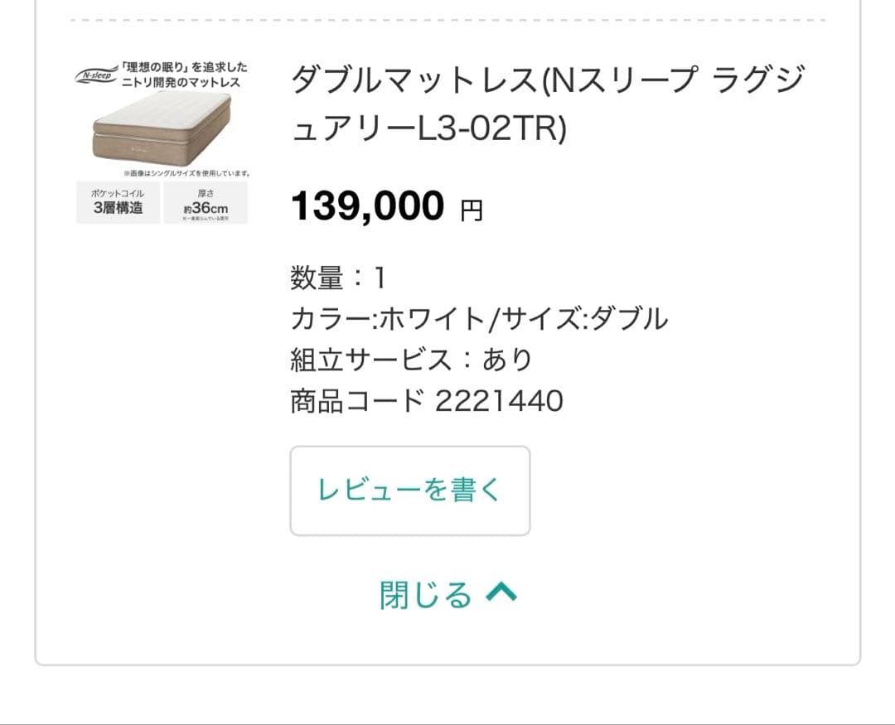Collapse details with the 閉じる link

(x=426, y=594)
